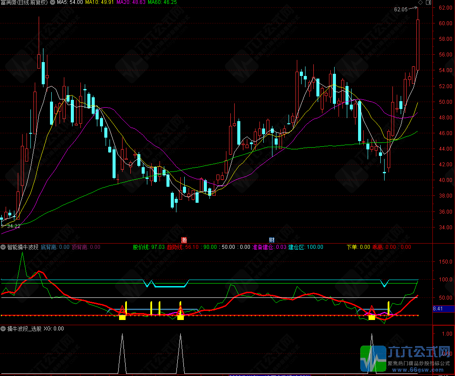The width and height of the screenshot is (455, 376).
Task: Click the 准备建仓: 0.03 value
Action: pos(269,247)
